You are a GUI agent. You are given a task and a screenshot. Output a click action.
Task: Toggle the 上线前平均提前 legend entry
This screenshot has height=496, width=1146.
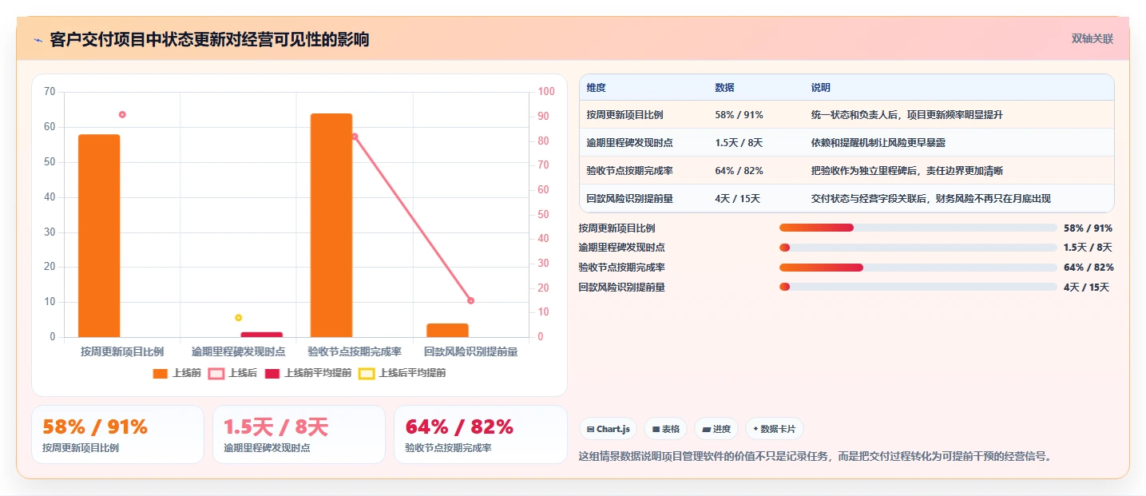(x=307, y=373)
